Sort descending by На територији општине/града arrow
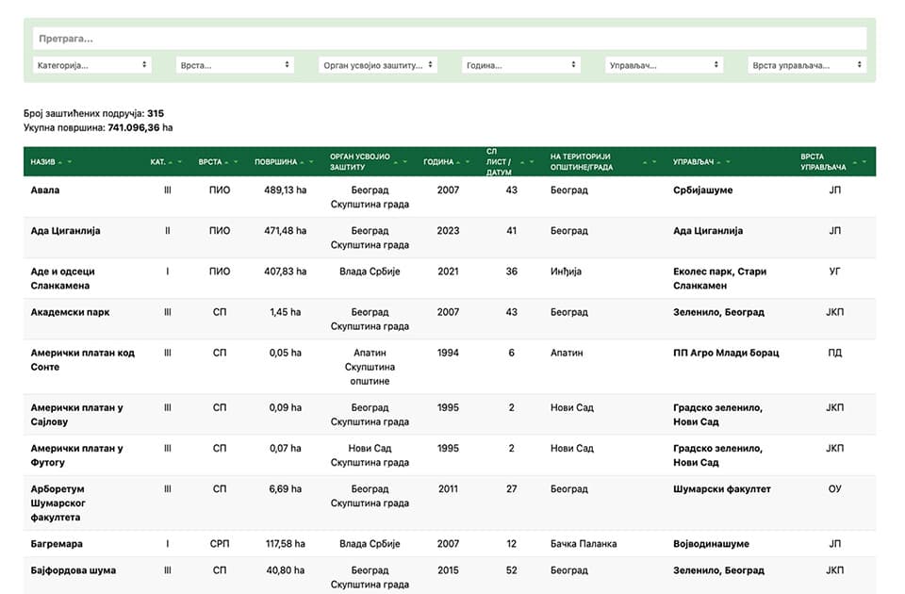Image resolution: width=905 pixels, height=594 pixels. click(653, 162)
